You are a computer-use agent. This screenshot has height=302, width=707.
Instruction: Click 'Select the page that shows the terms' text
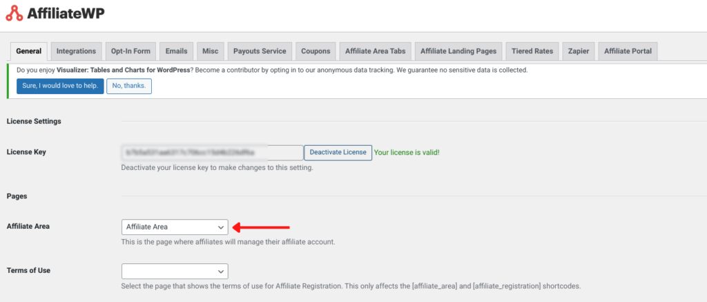click(x=351, y=286)
